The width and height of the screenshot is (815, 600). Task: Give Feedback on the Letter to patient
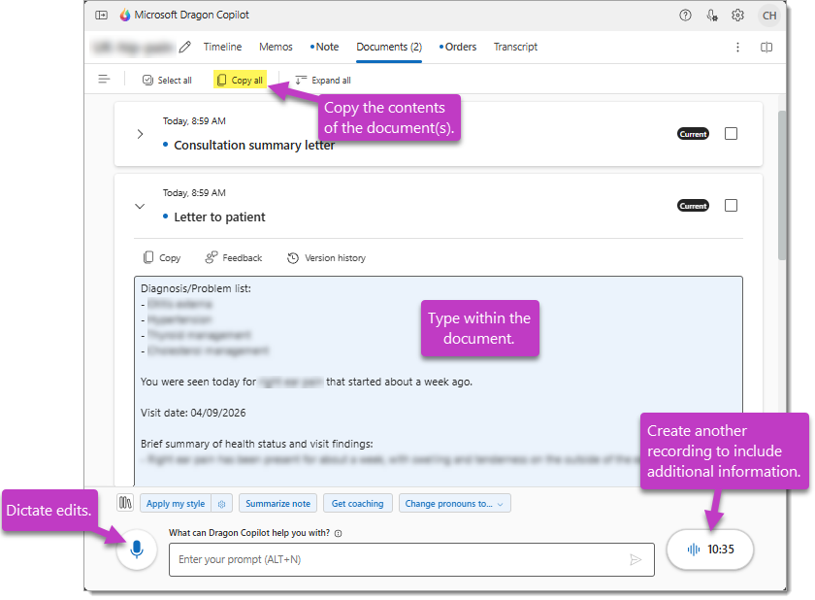coord(231,257)
